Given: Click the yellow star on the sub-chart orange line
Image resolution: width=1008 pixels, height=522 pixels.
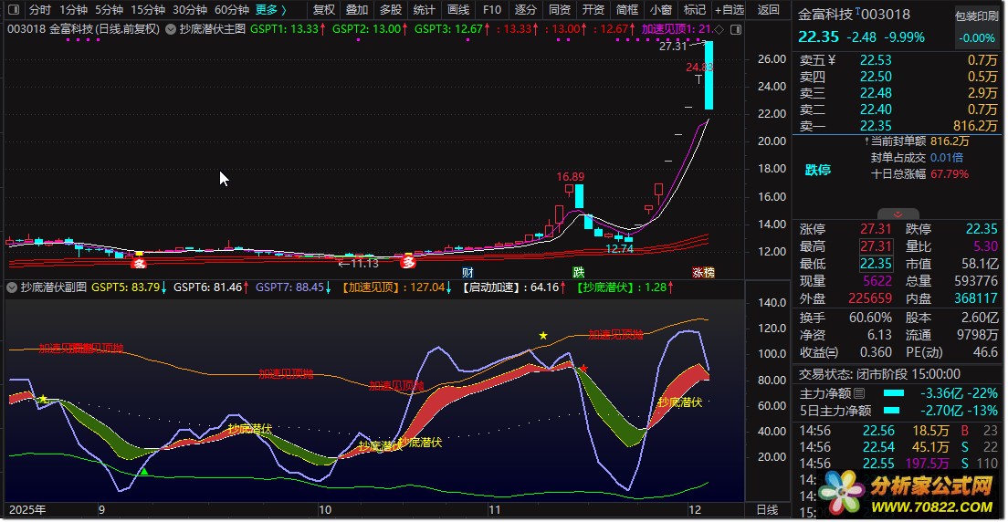Looking at the screenshot, I should 543,336.
